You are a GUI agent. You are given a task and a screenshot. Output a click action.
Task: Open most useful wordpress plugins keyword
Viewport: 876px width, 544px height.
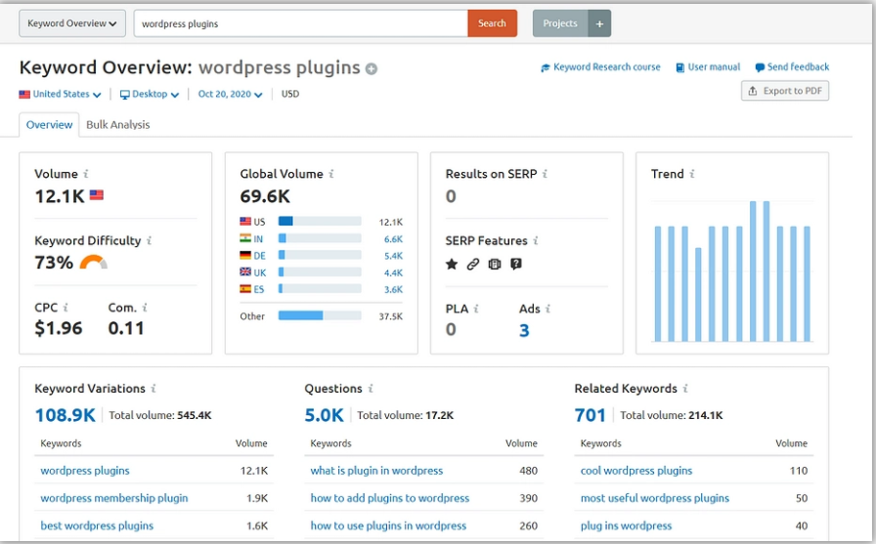point(655,498)
